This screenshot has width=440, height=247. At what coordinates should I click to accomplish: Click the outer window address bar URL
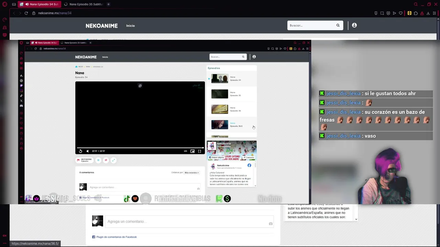(x=55, y=13)
